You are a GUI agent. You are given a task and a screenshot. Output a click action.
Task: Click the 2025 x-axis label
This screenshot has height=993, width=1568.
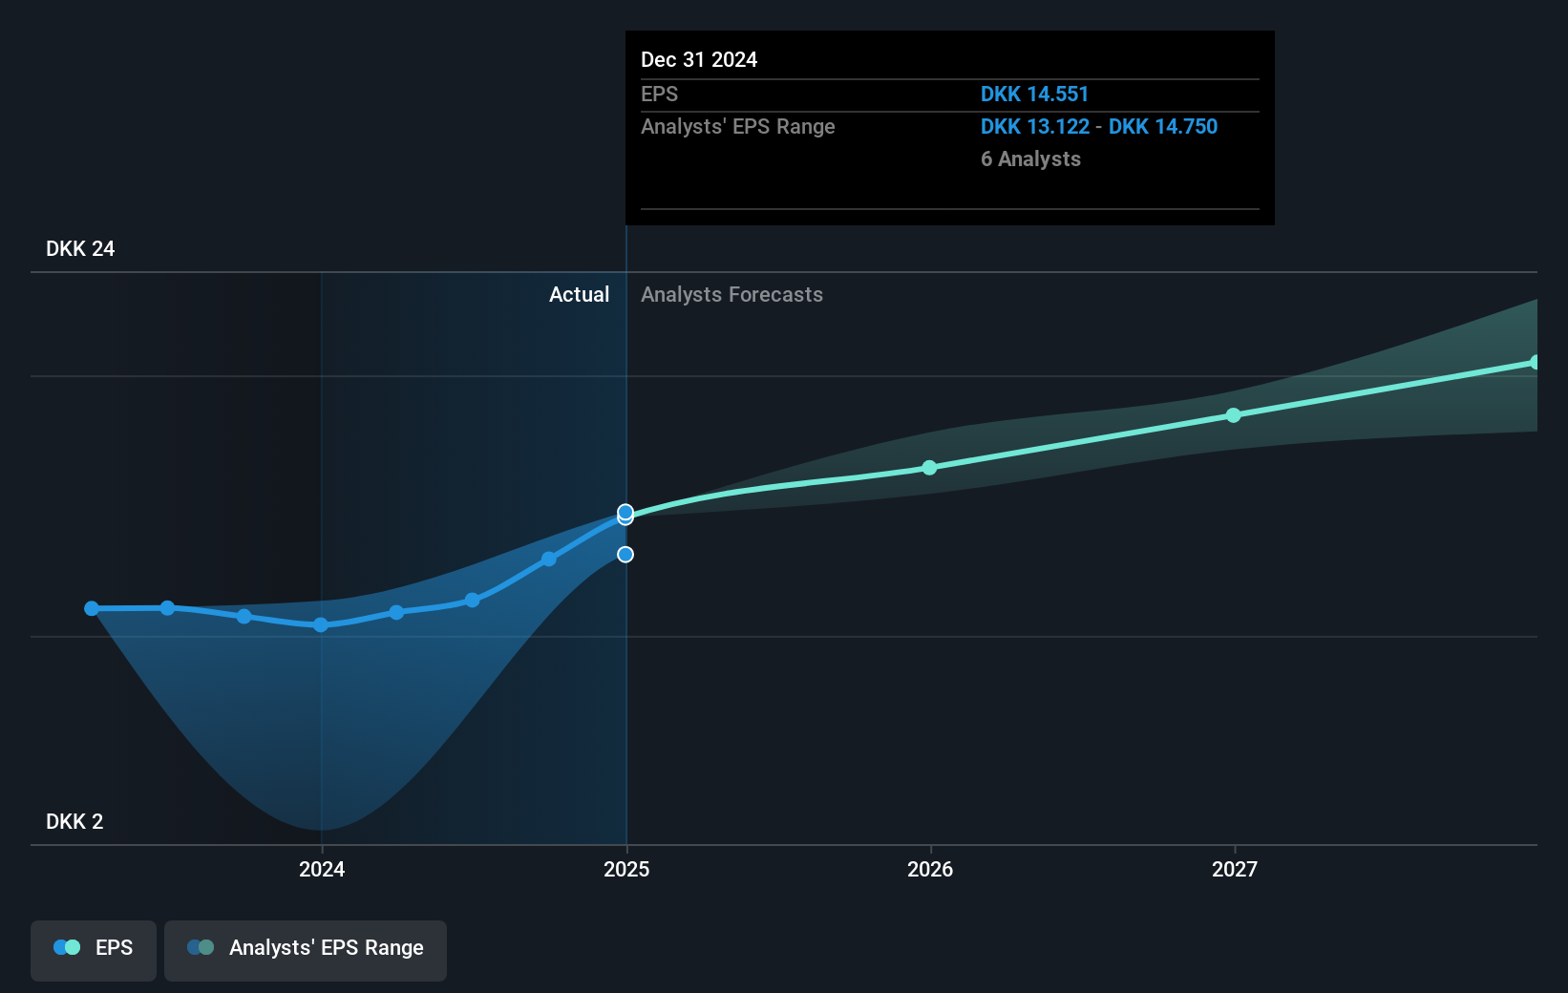pos(626,869)
